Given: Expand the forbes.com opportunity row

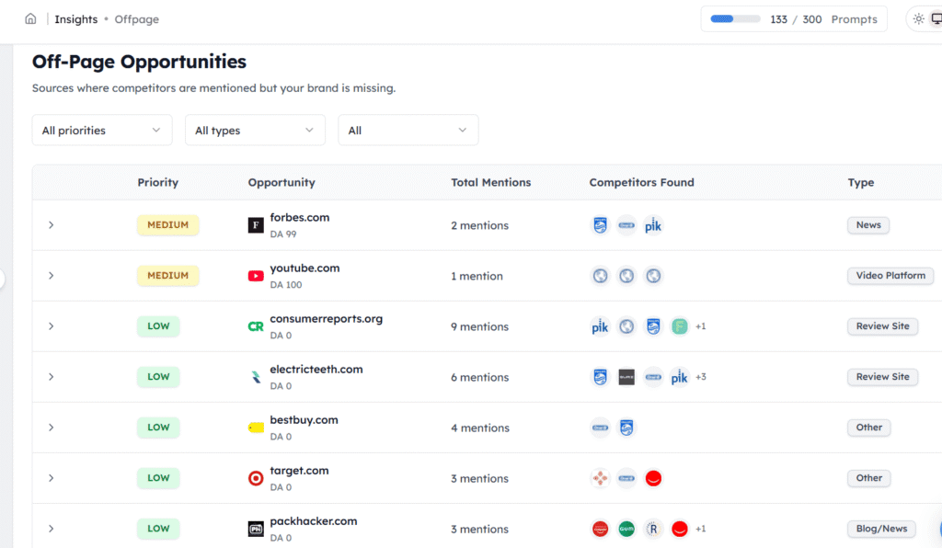Looking at the screenshot, I should 51,225.
